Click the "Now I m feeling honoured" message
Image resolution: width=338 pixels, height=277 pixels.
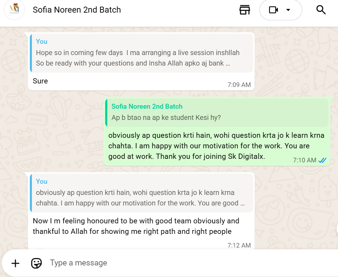[x=136, y=226]
